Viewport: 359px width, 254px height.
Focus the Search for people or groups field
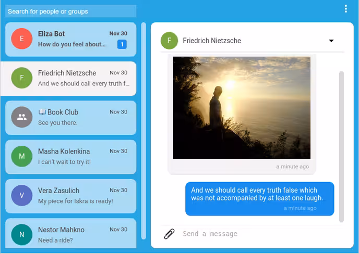coord(71,11)
